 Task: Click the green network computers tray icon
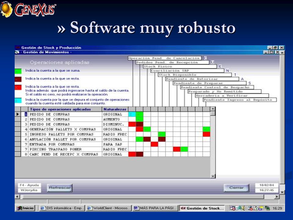click(268, 208)
